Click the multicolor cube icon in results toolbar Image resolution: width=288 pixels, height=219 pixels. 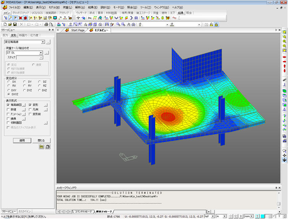[x=168, y=18]
